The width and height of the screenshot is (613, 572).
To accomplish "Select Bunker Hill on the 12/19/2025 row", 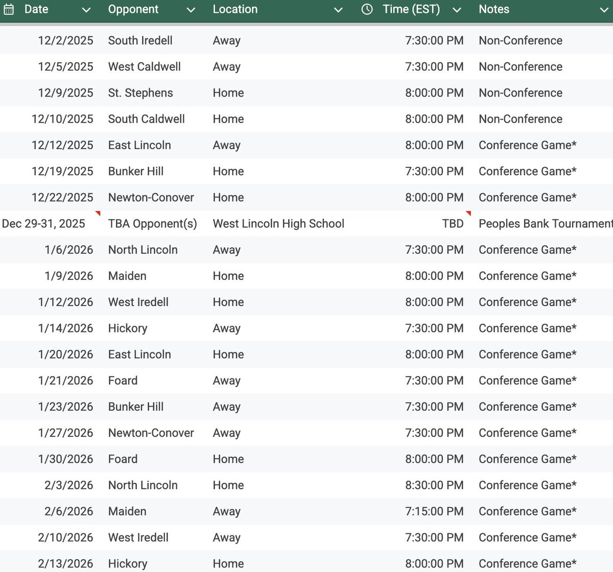I will pos(136,171).
